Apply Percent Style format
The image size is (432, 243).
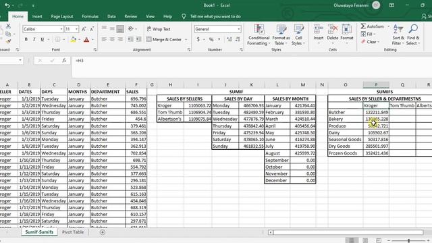tap(211, 39)
